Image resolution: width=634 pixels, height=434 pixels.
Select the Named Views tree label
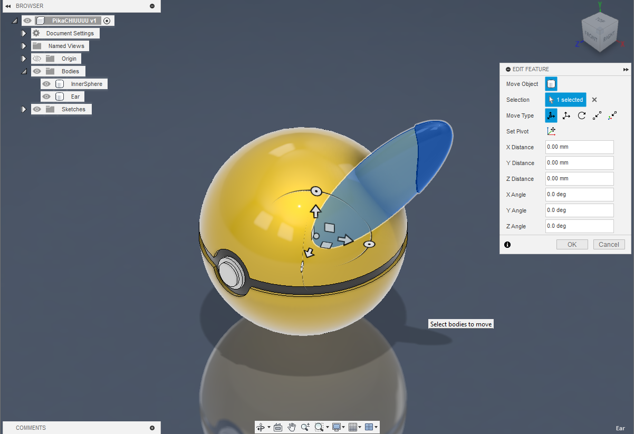pyautogui.click(x=66, y=46)
